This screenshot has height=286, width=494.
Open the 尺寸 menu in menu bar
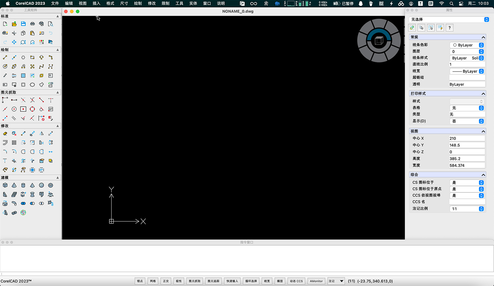[x=124, y=4]
